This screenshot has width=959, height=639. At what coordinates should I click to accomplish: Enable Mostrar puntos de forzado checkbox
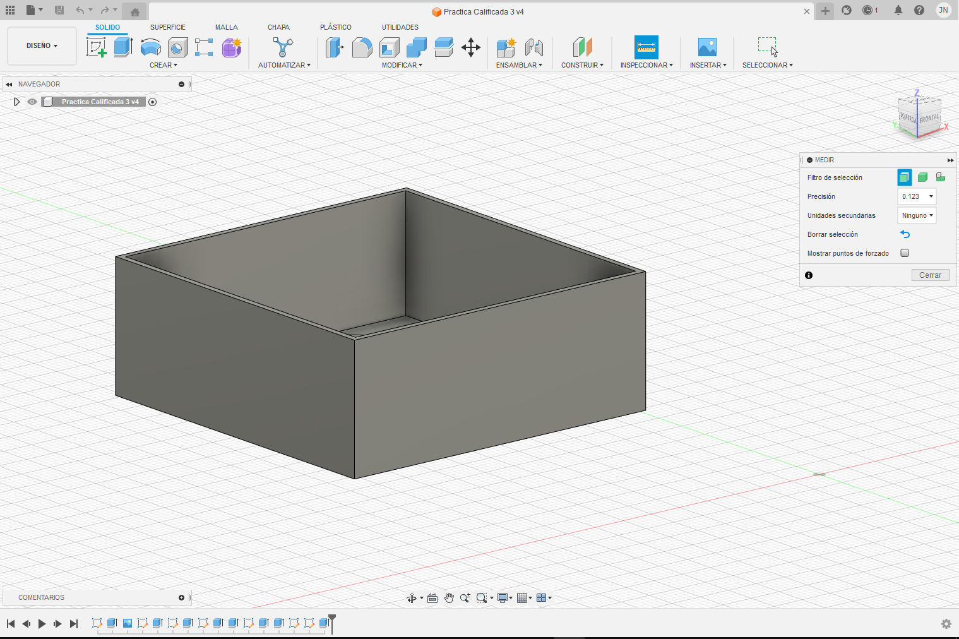(905, 253)
